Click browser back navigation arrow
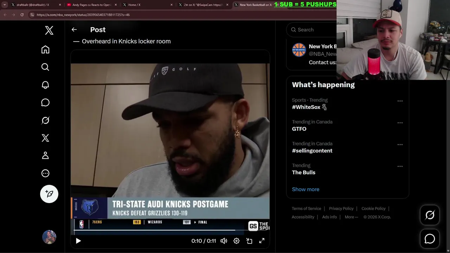This screenshot has width=450, height=253. (x=5, y=15)
